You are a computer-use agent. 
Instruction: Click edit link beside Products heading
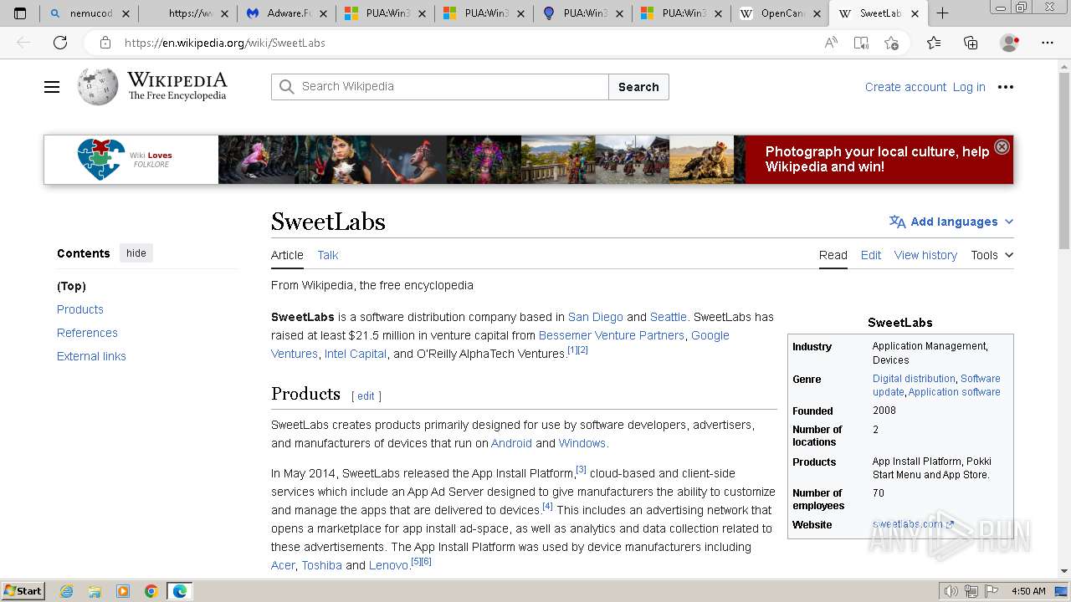point(366,396)
